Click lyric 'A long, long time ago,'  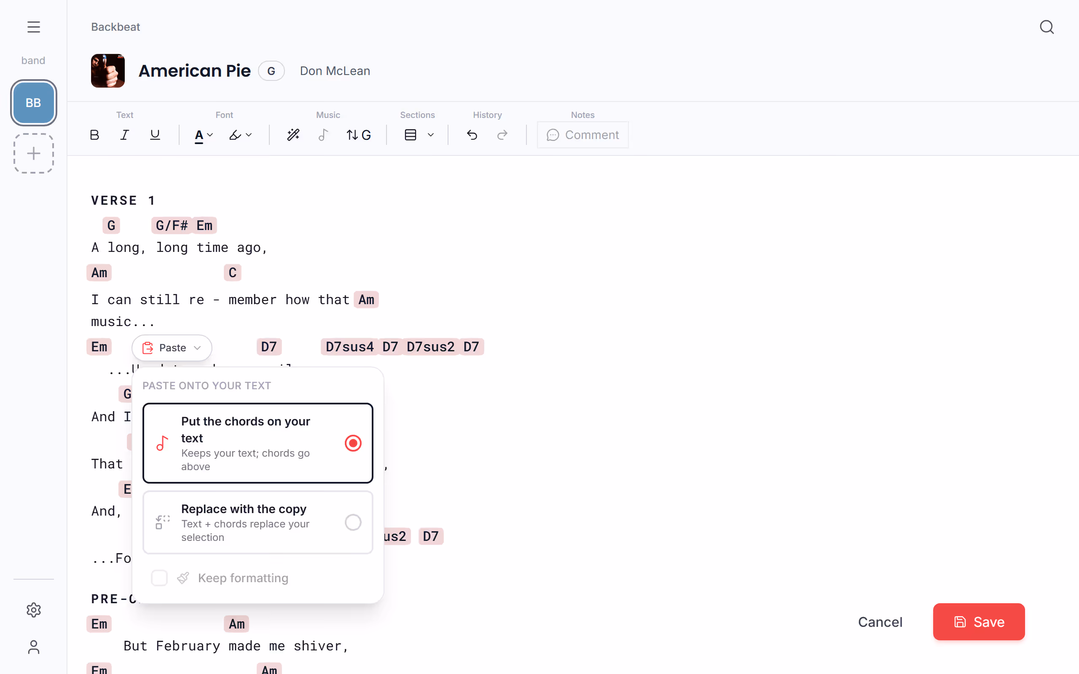click(179, 247)
